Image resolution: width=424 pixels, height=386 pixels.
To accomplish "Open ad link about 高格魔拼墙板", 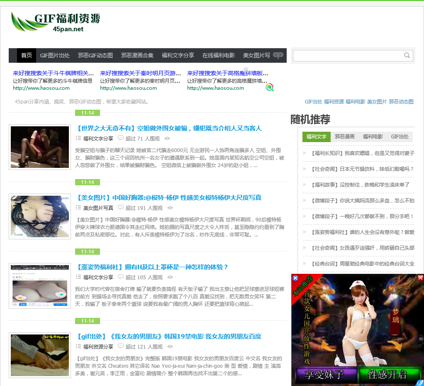I will coord(227,73).
